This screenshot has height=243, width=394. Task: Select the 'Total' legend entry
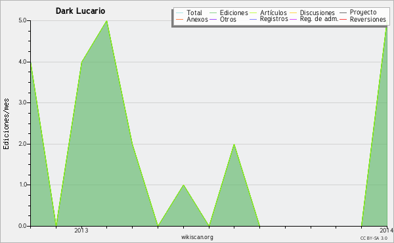pos(194,12)
